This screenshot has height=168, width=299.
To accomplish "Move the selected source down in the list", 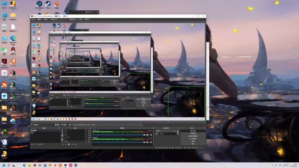I will [x=75, y=144].
